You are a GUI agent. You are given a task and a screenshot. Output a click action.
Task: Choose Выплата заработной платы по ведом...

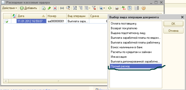[136, 38]
